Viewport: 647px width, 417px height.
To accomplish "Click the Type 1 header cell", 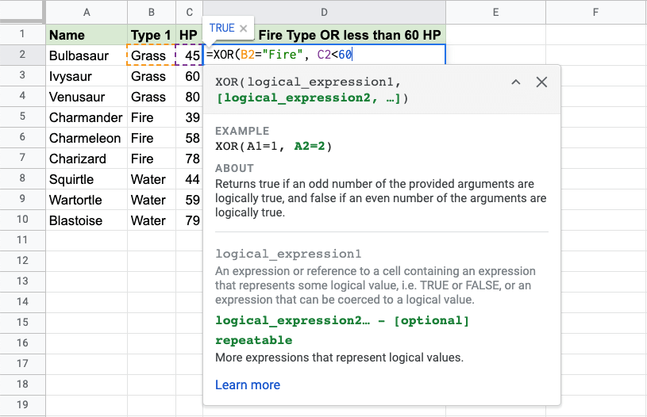I will click(150, 35).
